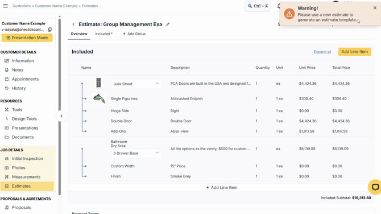The image size is (381, 214).
Task: Click the Design Tools compass icon
Action: click(x=7, y=119)
